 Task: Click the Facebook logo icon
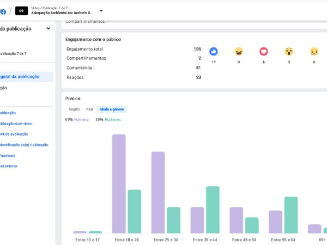click(x=3, y=11)
